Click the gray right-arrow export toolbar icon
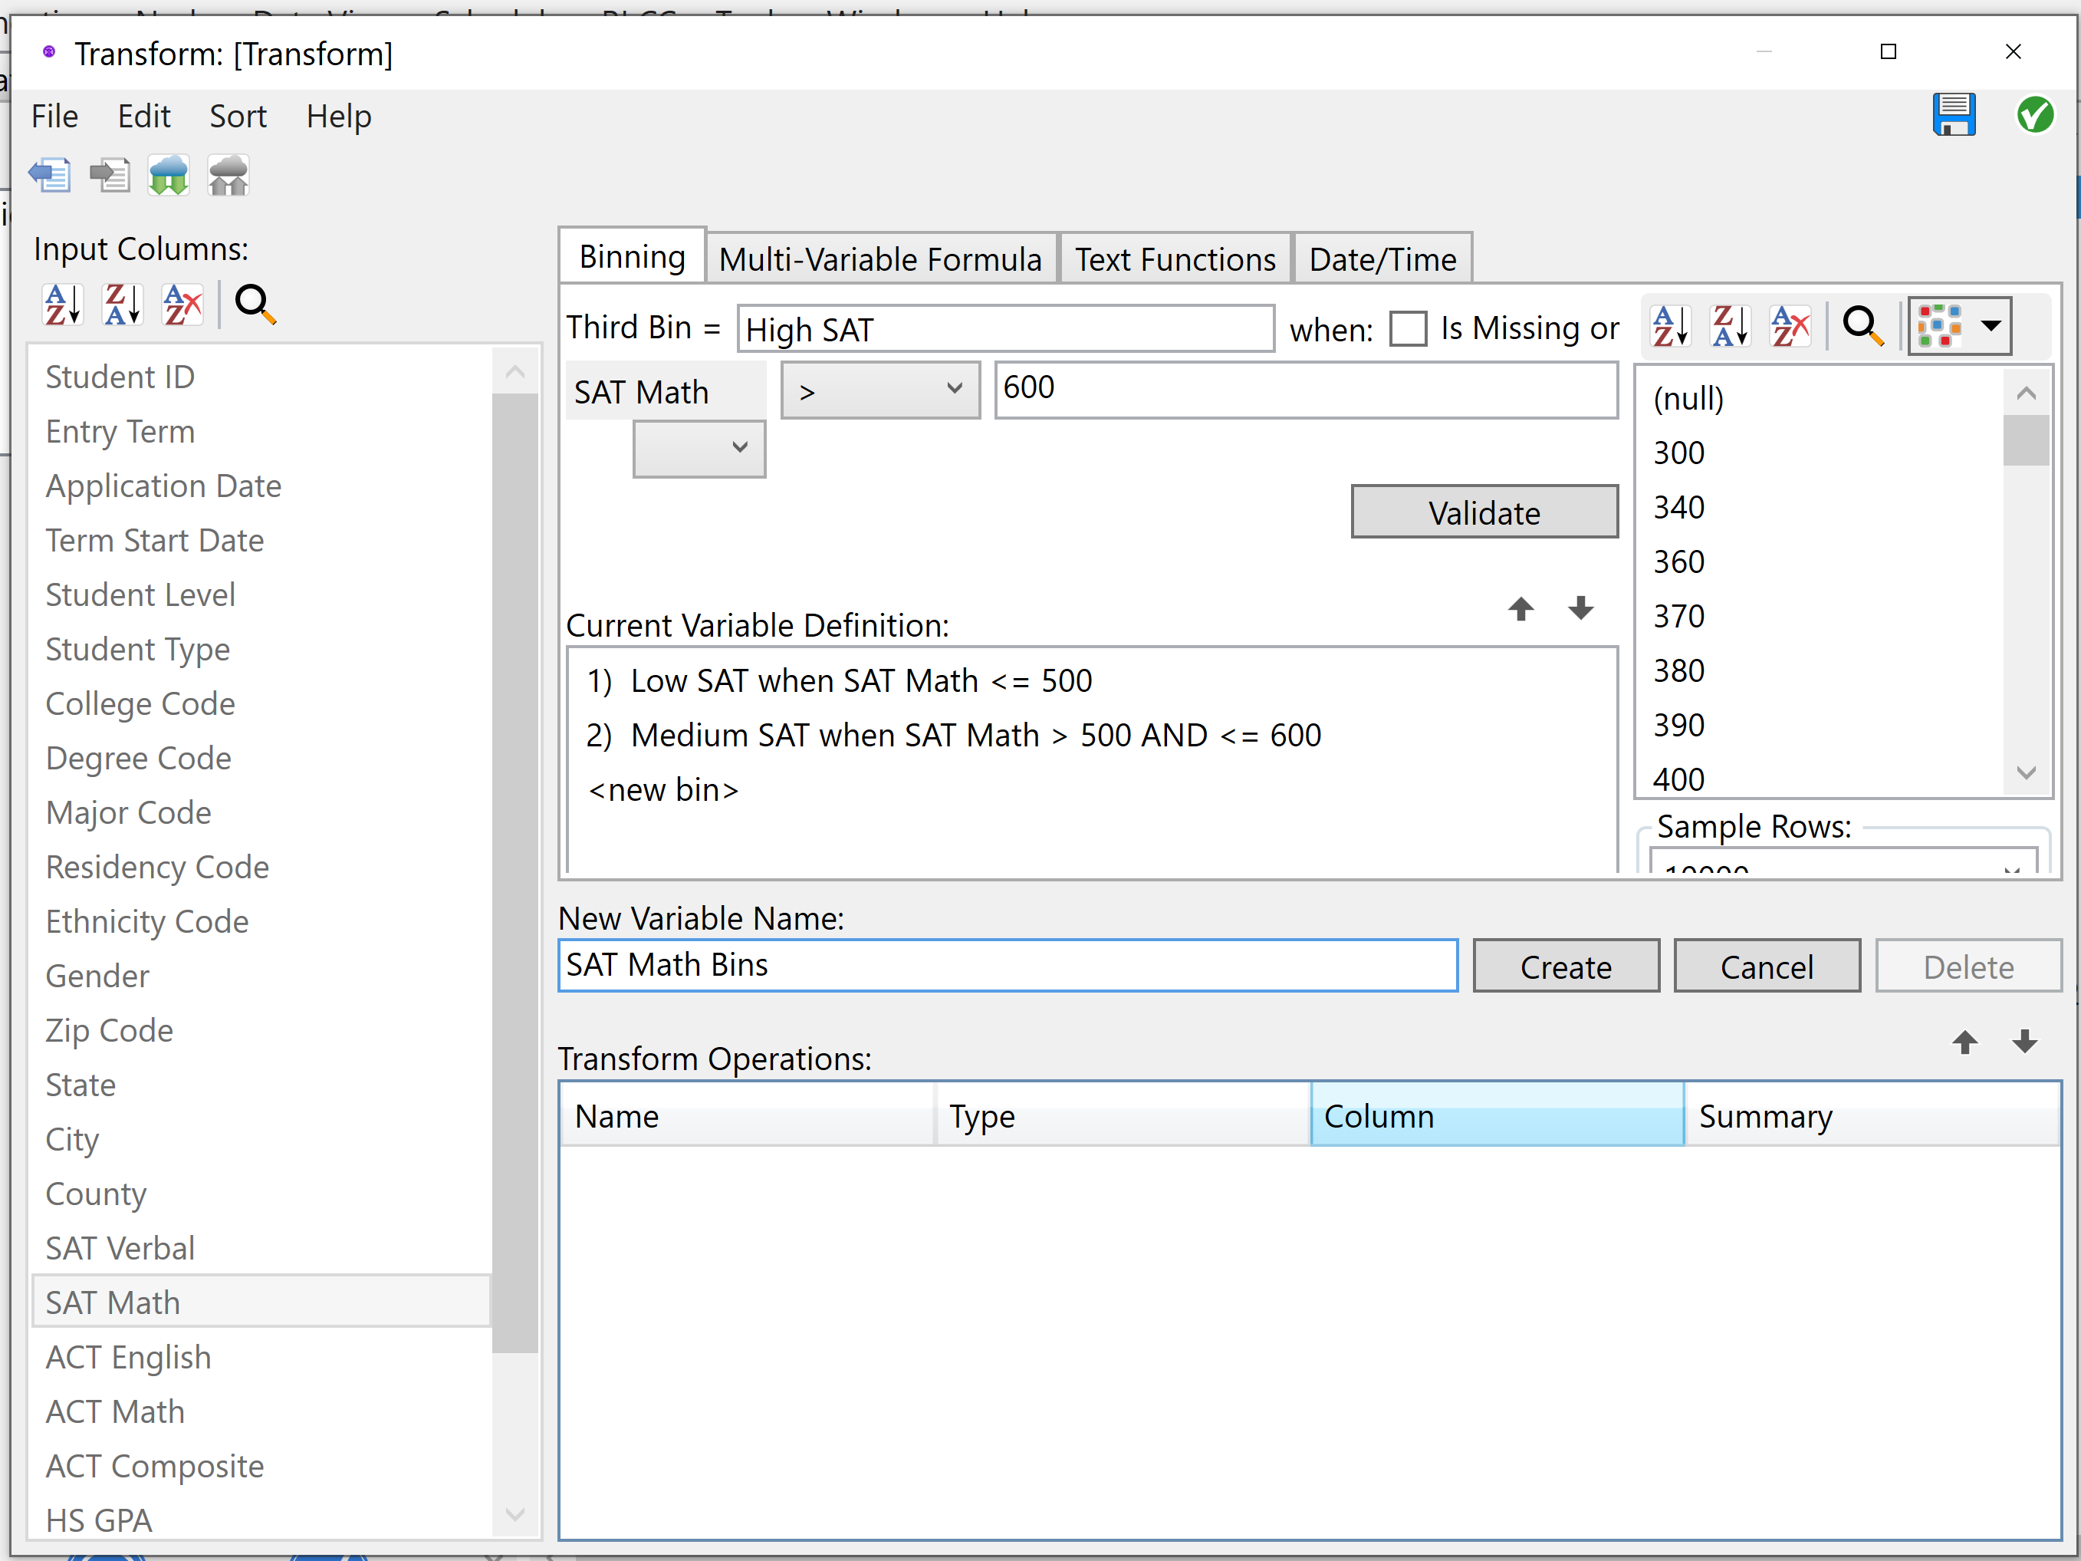Viewport: 2081px width, 1561px height. pyautogui.click(x=110, y=175)
